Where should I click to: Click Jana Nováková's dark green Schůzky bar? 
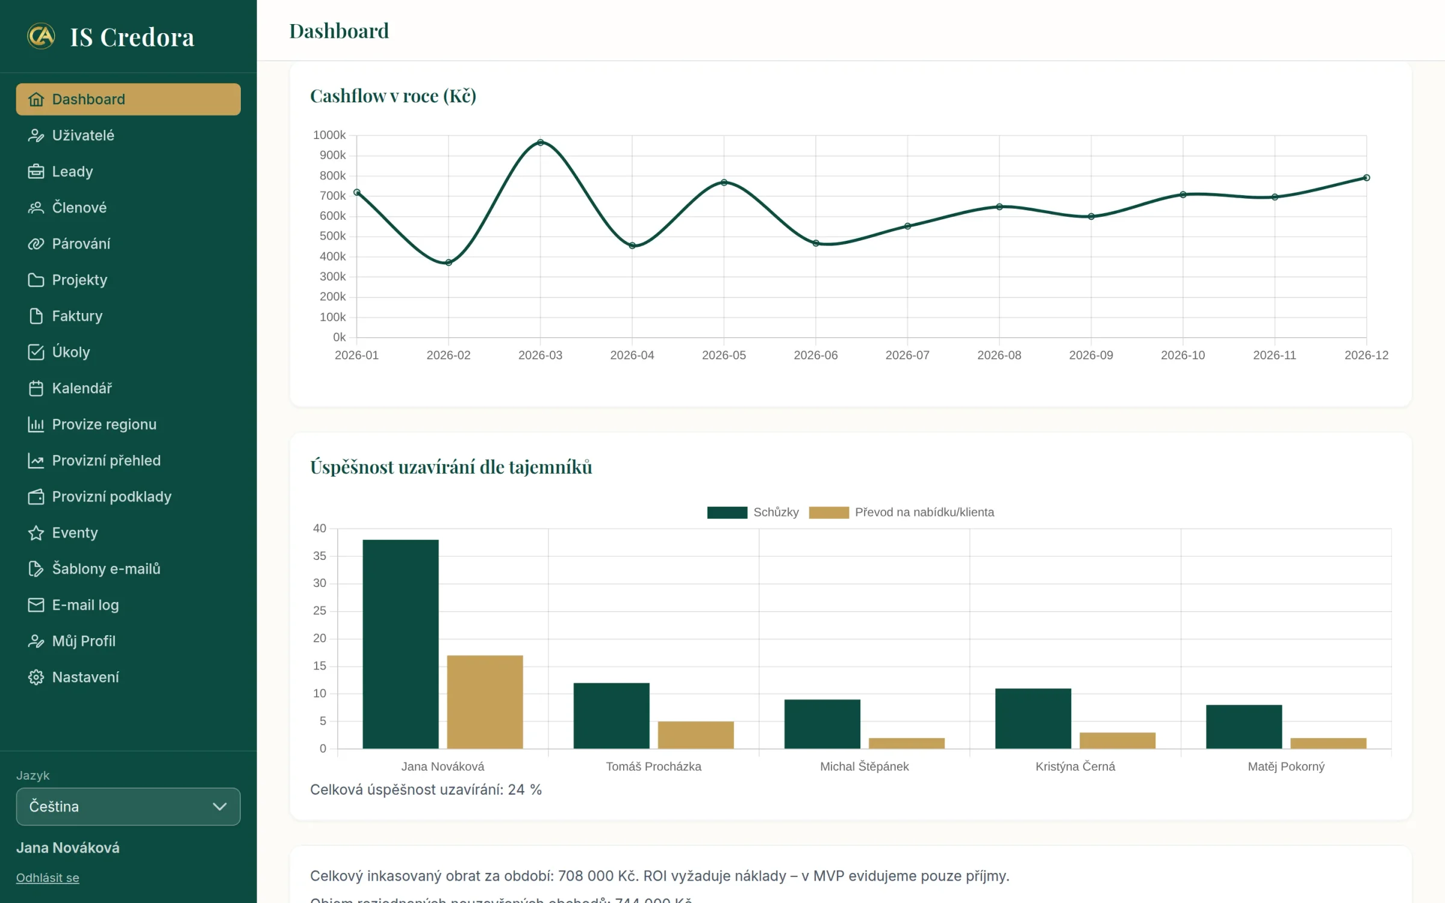coord(400,644)
